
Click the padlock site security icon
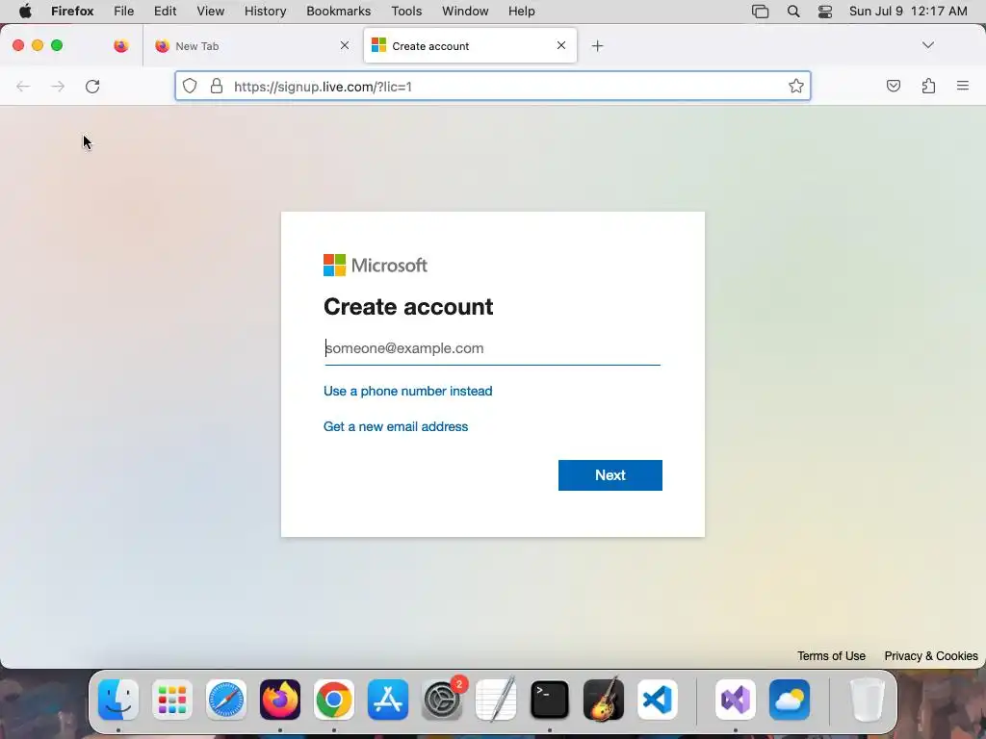click(217, 86)
